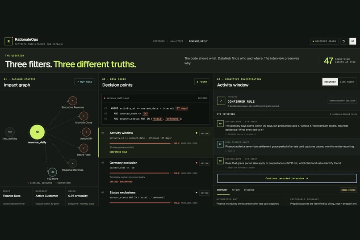Continue recorded interview

(x=287, y=178)
